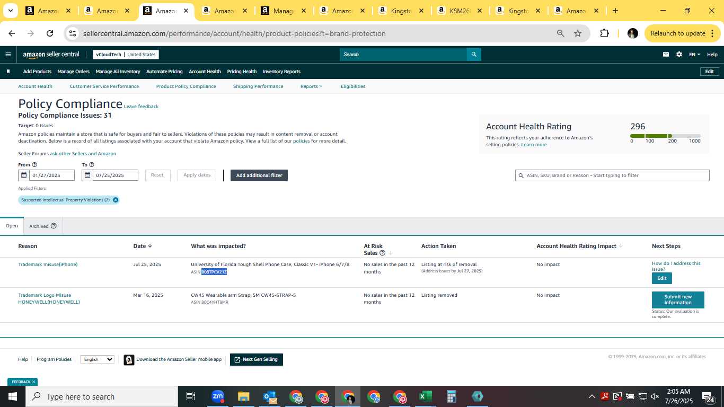Show hidden system tray icons
724x407 pixels.
[x=591, y=396]
